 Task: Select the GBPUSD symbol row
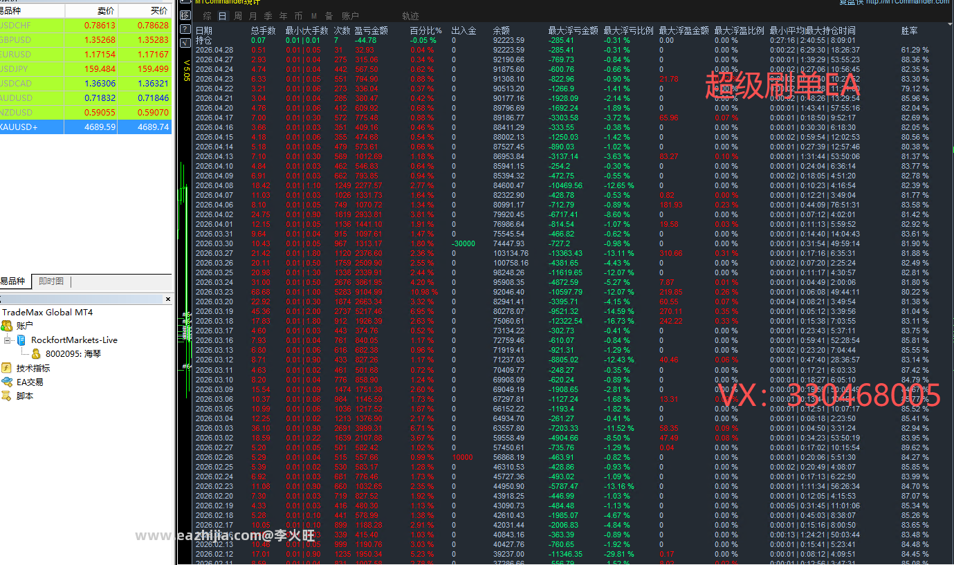pos(86,39)
